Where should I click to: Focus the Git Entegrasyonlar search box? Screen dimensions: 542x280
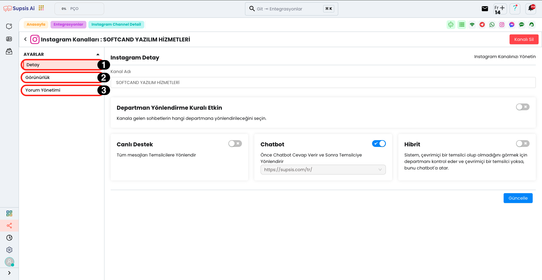pos(291,9)
